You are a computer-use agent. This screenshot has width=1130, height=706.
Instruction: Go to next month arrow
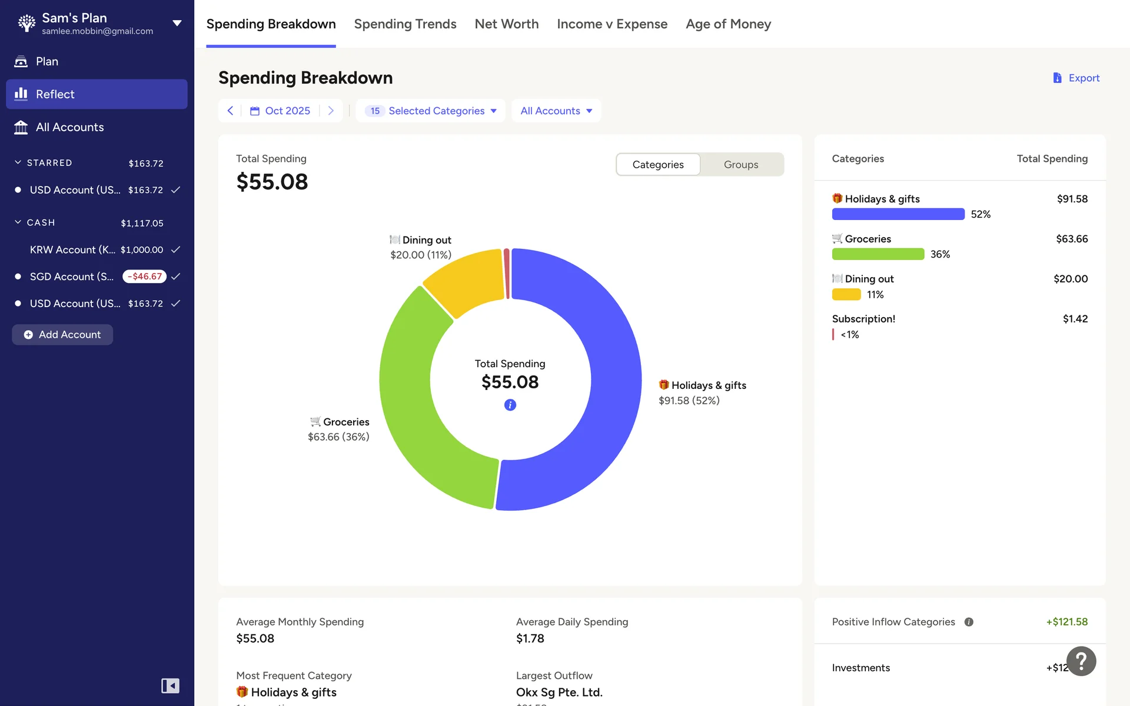(331, 111)
